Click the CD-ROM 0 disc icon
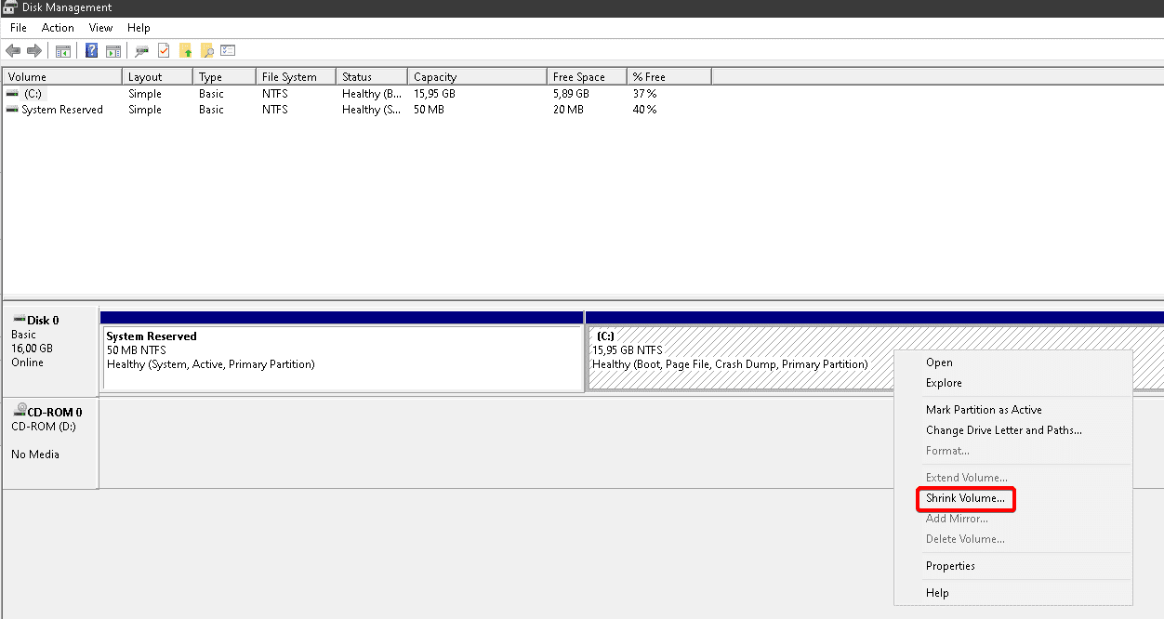Screen dimensions: 1164x619 coord(19,410)
